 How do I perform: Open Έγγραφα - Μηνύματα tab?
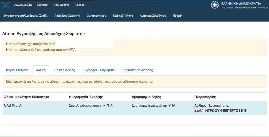[x=99, y=70]
